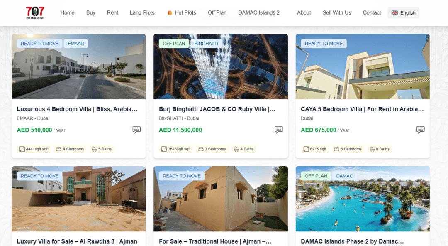Click the 4 Bedrooms bed icon tag
Image resolution: width=448 pixels, height=246 pixels.
70,149
